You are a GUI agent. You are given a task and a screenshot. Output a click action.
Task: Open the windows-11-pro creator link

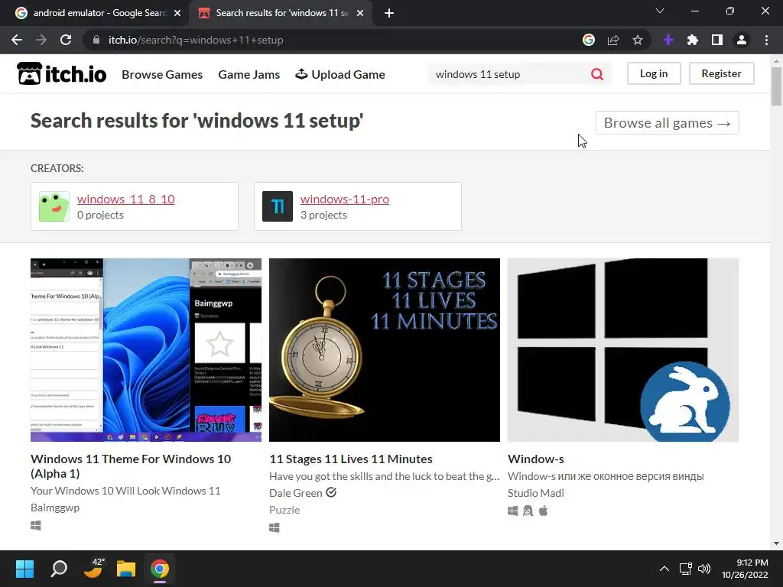click(x=345, y=199)
